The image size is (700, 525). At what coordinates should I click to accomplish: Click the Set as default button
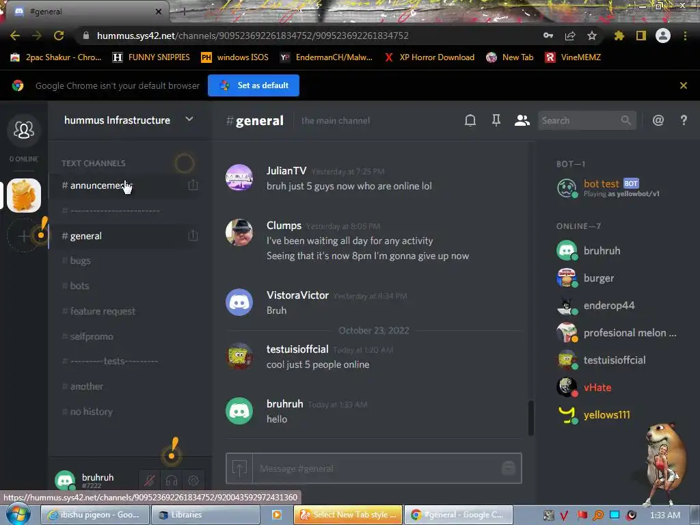click(x=254, y=85)
